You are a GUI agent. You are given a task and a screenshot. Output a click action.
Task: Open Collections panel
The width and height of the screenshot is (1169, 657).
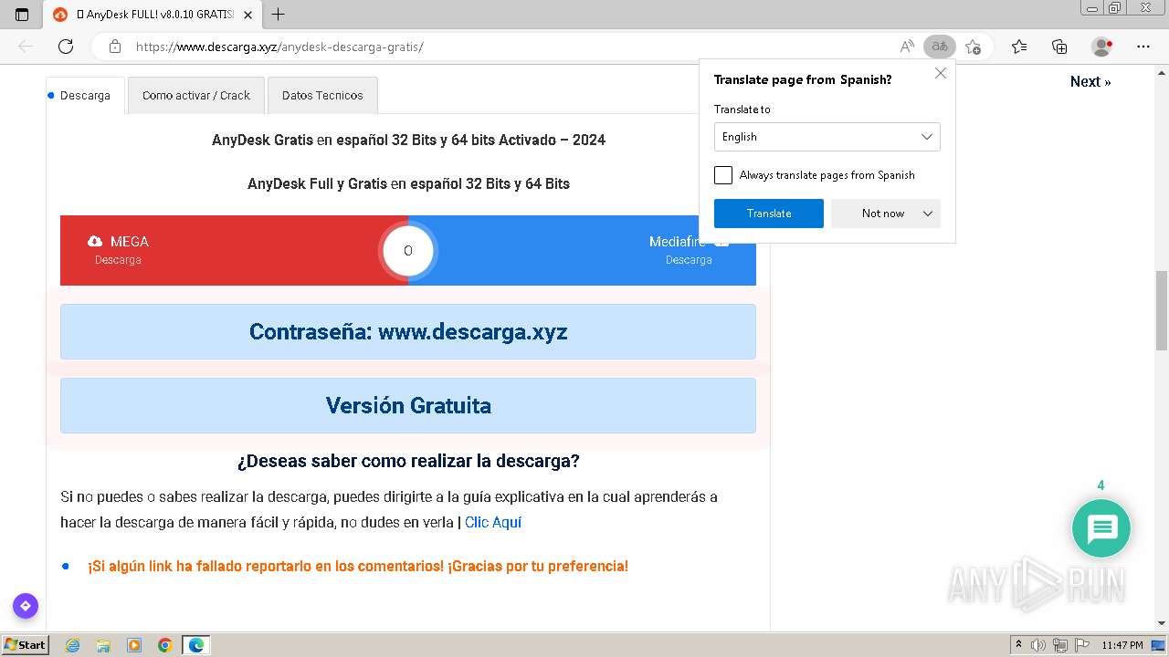[x=1059, y=47]
